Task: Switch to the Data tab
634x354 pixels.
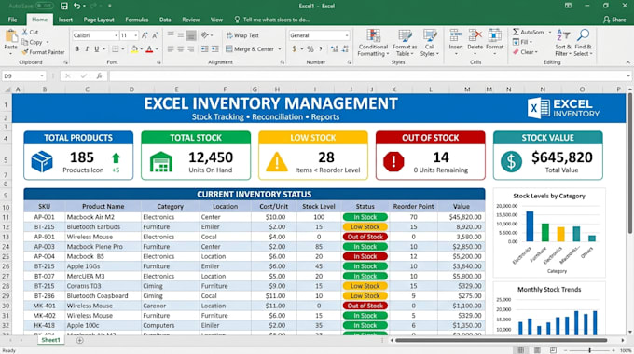Action: click(x=165, y=20)
